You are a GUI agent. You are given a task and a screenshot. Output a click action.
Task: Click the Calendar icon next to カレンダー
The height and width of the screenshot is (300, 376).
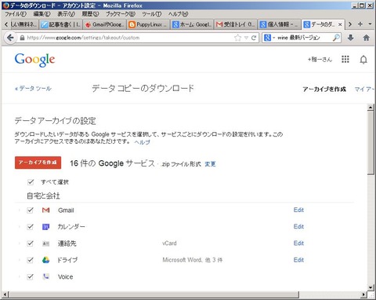[45, 227]
